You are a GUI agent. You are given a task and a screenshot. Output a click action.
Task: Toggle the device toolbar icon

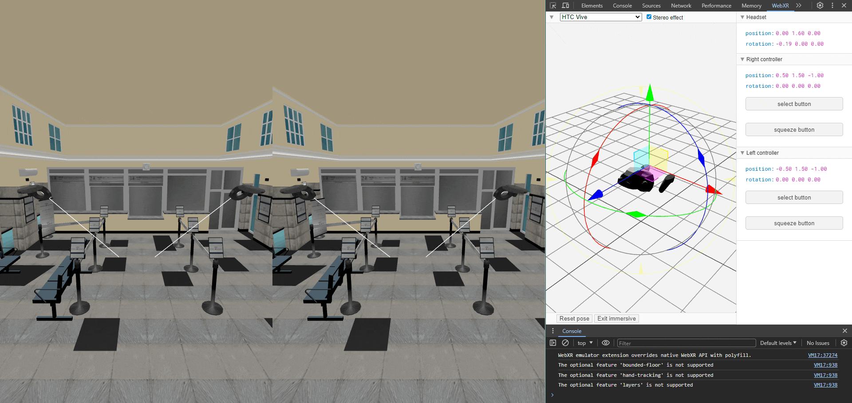565,6
